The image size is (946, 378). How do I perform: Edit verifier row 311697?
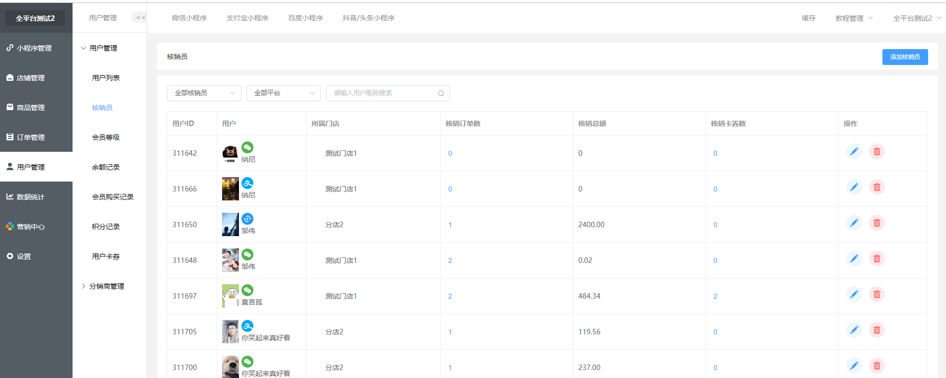click(854, 295)
